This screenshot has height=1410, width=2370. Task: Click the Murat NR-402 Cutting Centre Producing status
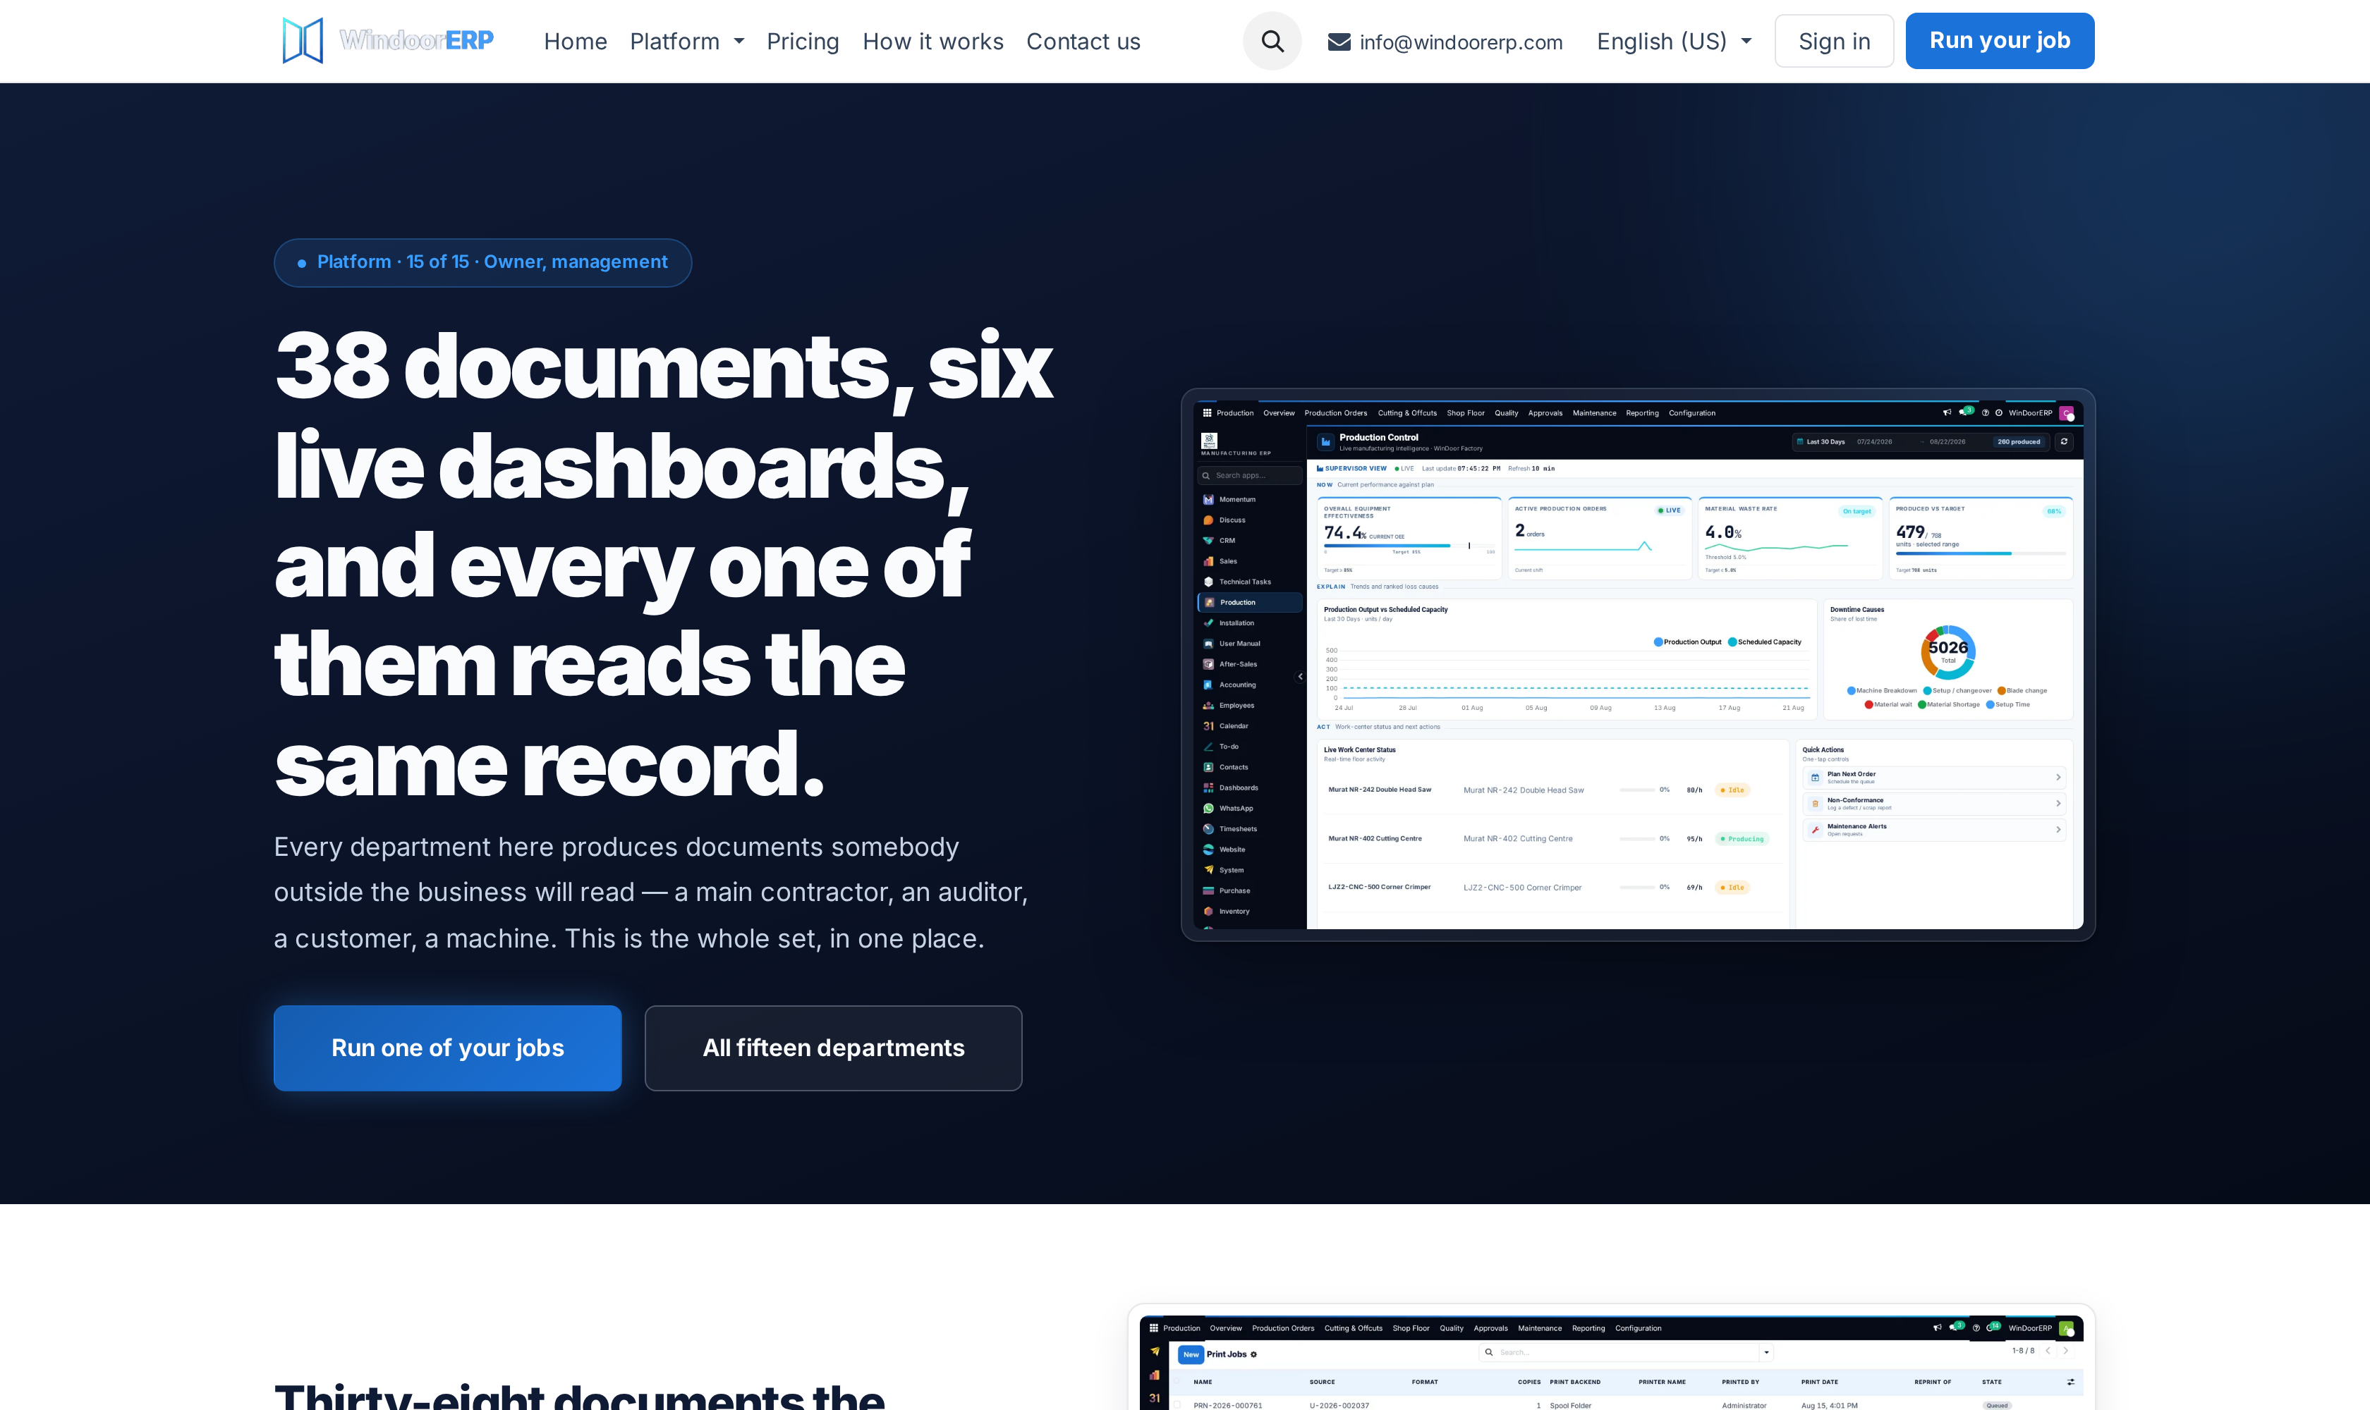pos(1742,838)
